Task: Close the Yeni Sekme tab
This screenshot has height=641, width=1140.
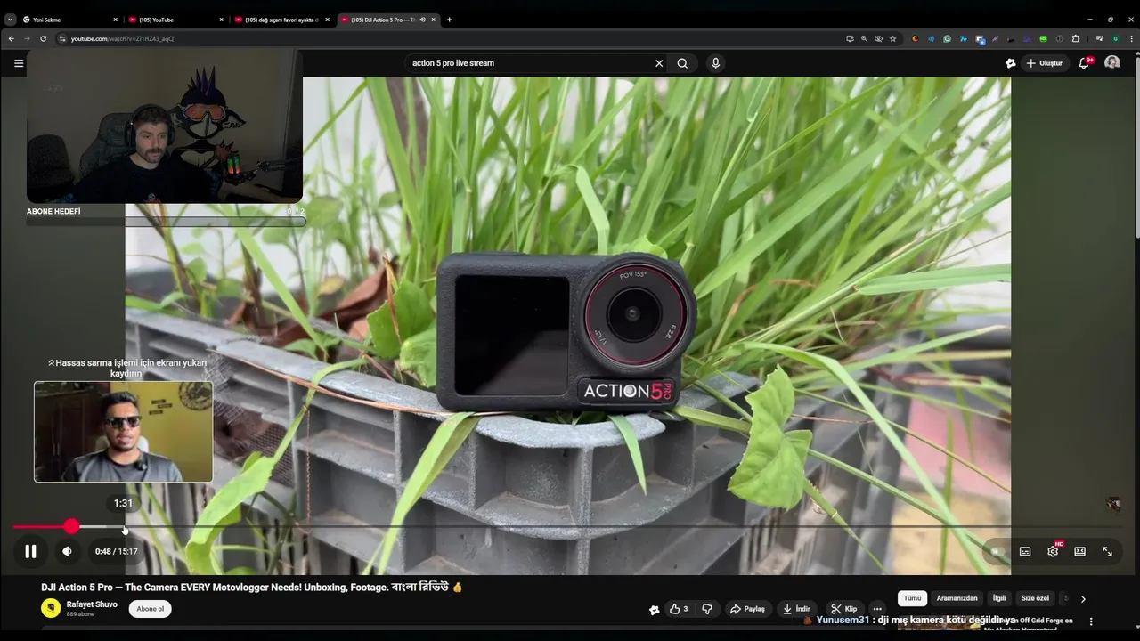Action: click(x=115, y=20)
